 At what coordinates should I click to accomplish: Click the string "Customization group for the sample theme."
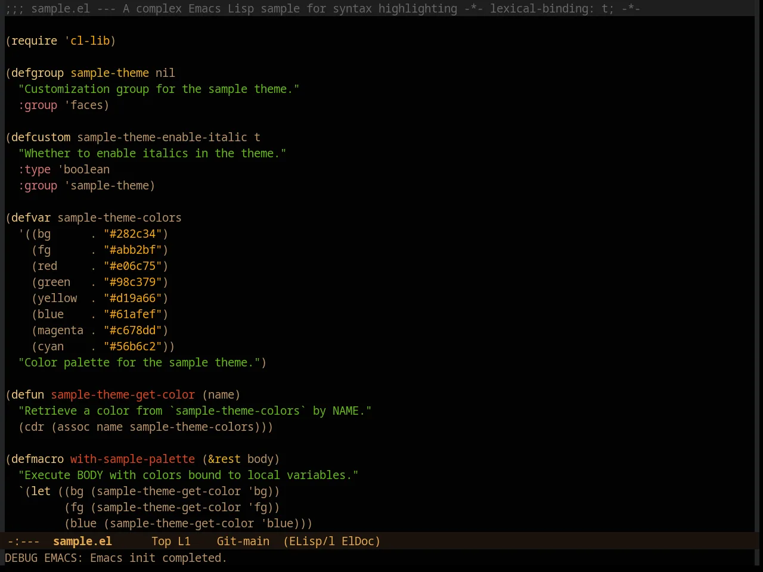click(159, 89)
